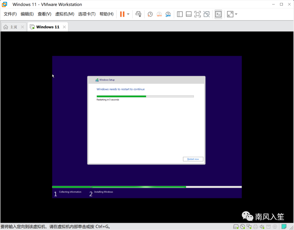Image resolution: width=294 pixels, height=230 pixels.
Task: Close the Windows 11 tab
Action: 64,27
